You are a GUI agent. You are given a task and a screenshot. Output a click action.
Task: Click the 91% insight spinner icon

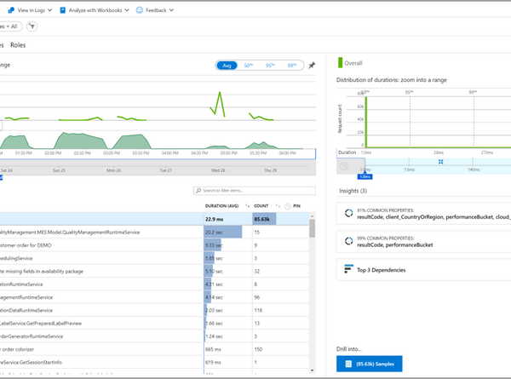(348, 213)
